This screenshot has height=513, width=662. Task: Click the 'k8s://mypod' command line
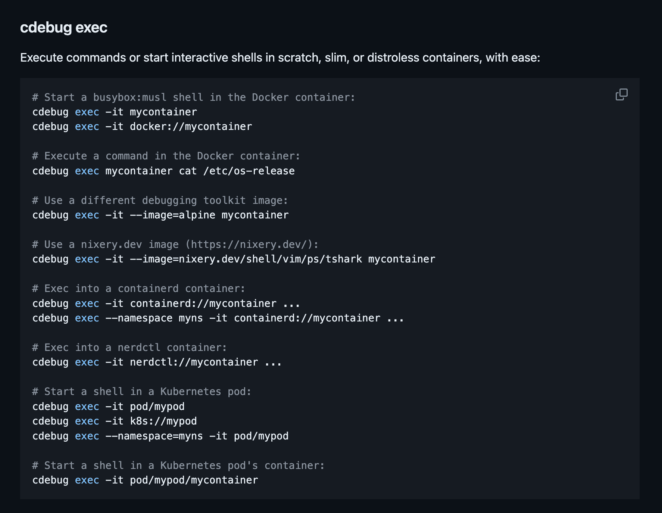pyautogui.click(x=115, y=421)
